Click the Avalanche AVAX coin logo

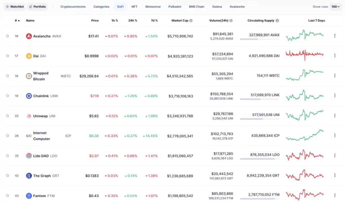click(x=29, y=36)
